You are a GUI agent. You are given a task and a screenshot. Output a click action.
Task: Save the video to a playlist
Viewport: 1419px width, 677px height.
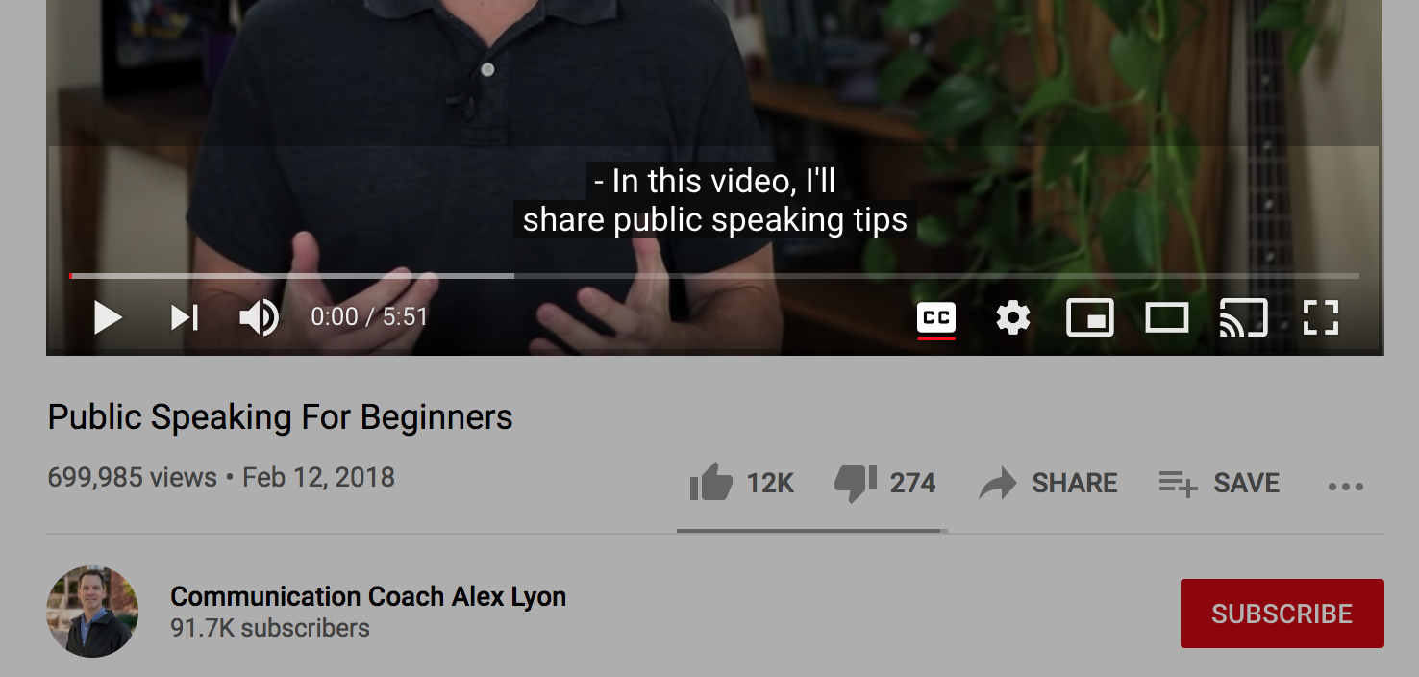pos(1219,483)
